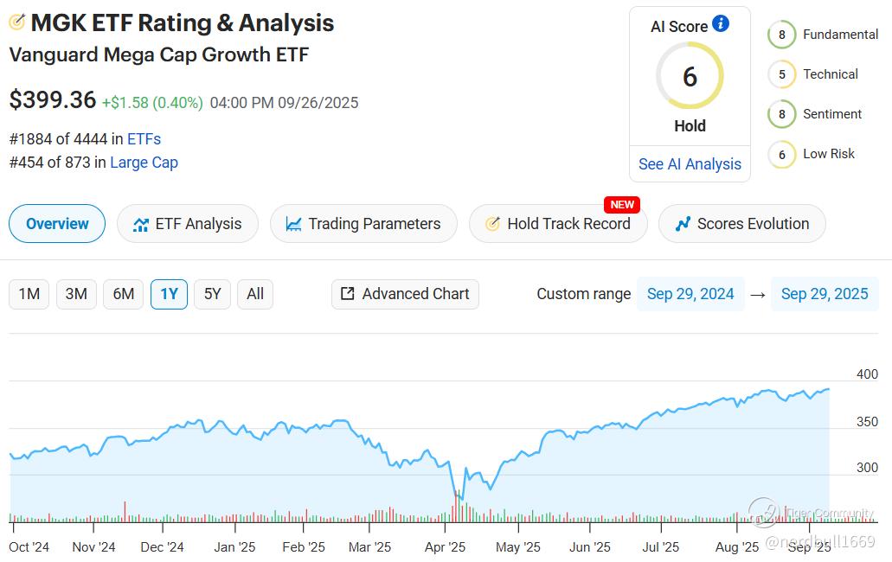Image resolution: width=892 pixels, height=562 pixels.
Task: Click the Large Cap category link
Action: click(144, 163)
